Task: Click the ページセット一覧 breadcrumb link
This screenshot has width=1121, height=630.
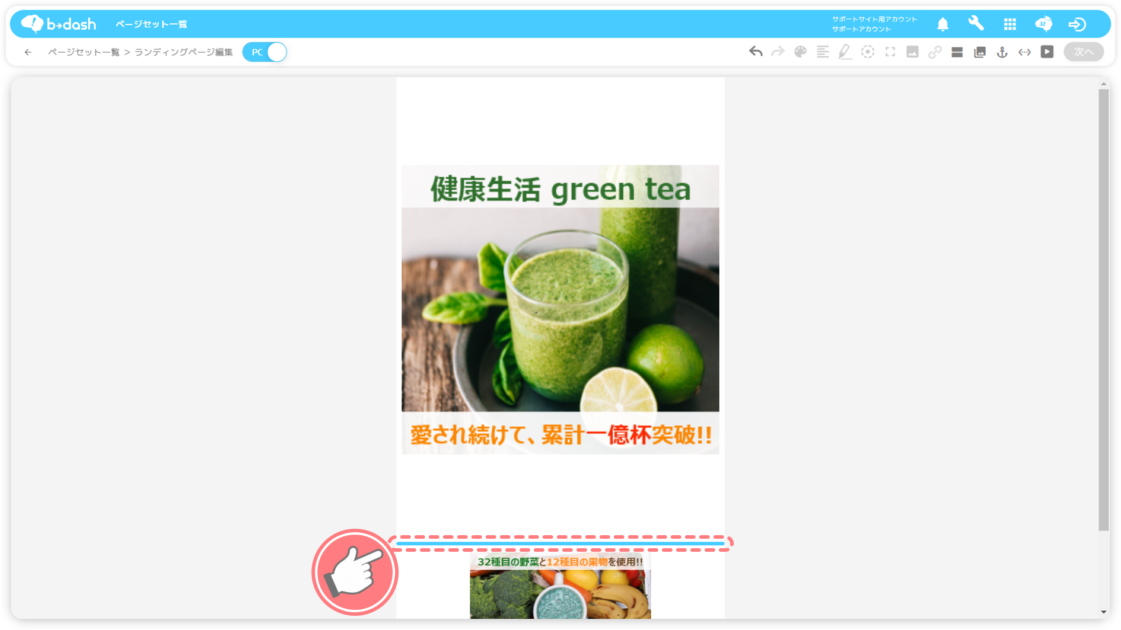Action: point(84,52)
